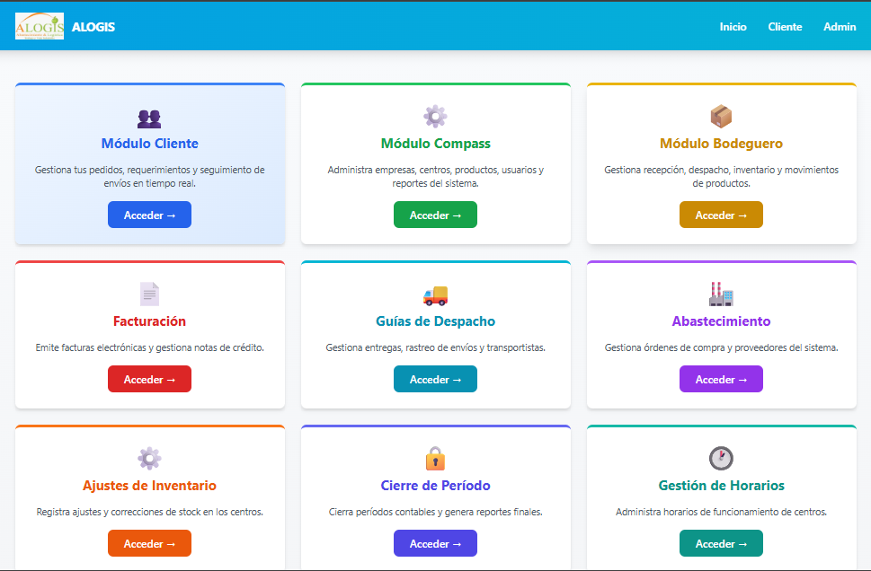Screen dimensions: 871x571
Task: Open the Inicio navigation item
Action: pyautogui.click(x=733, y=27)
